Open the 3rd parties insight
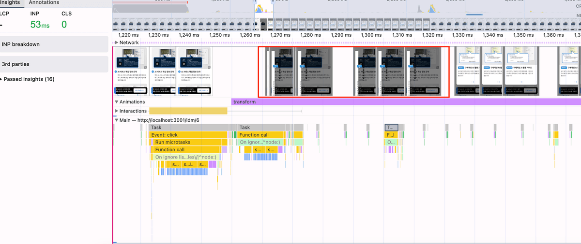The width and height of the screenshot is (581, 244). click(x=54, y=64)
